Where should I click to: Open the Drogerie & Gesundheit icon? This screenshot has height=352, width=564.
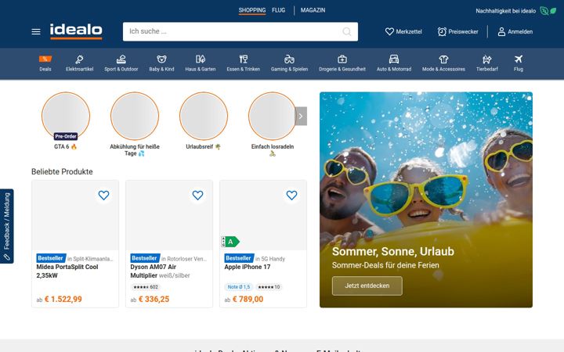pos(342,59)
